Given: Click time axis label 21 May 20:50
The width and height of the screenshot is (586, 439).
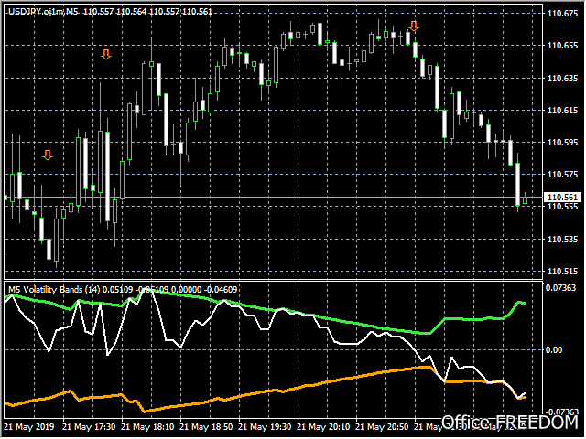Looking at the screenshot, I should (382, 427).
